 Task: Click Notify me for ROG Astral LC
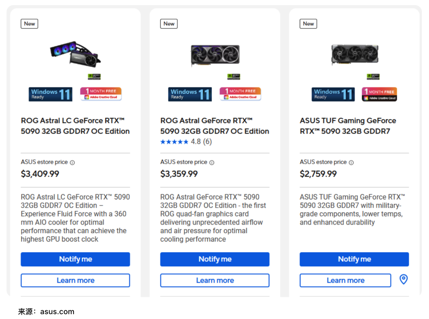(75, 259)
